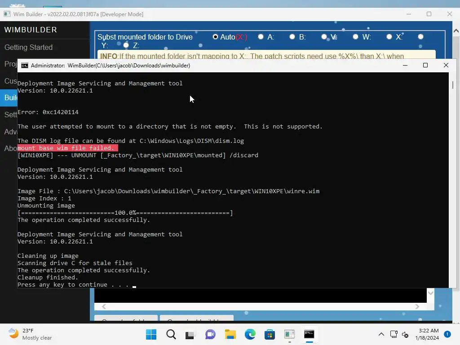
Task: Launch Microsoft Edge from taskbar
Action: 250,334
